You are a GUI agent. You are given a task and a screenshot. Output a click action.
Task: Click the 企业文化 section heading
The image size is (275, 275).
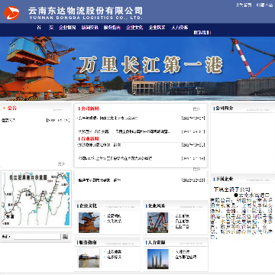[88, 205]
